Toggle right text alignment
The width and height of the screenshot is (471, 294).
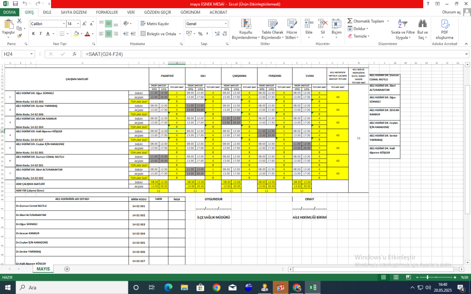(x=115, y=34)
